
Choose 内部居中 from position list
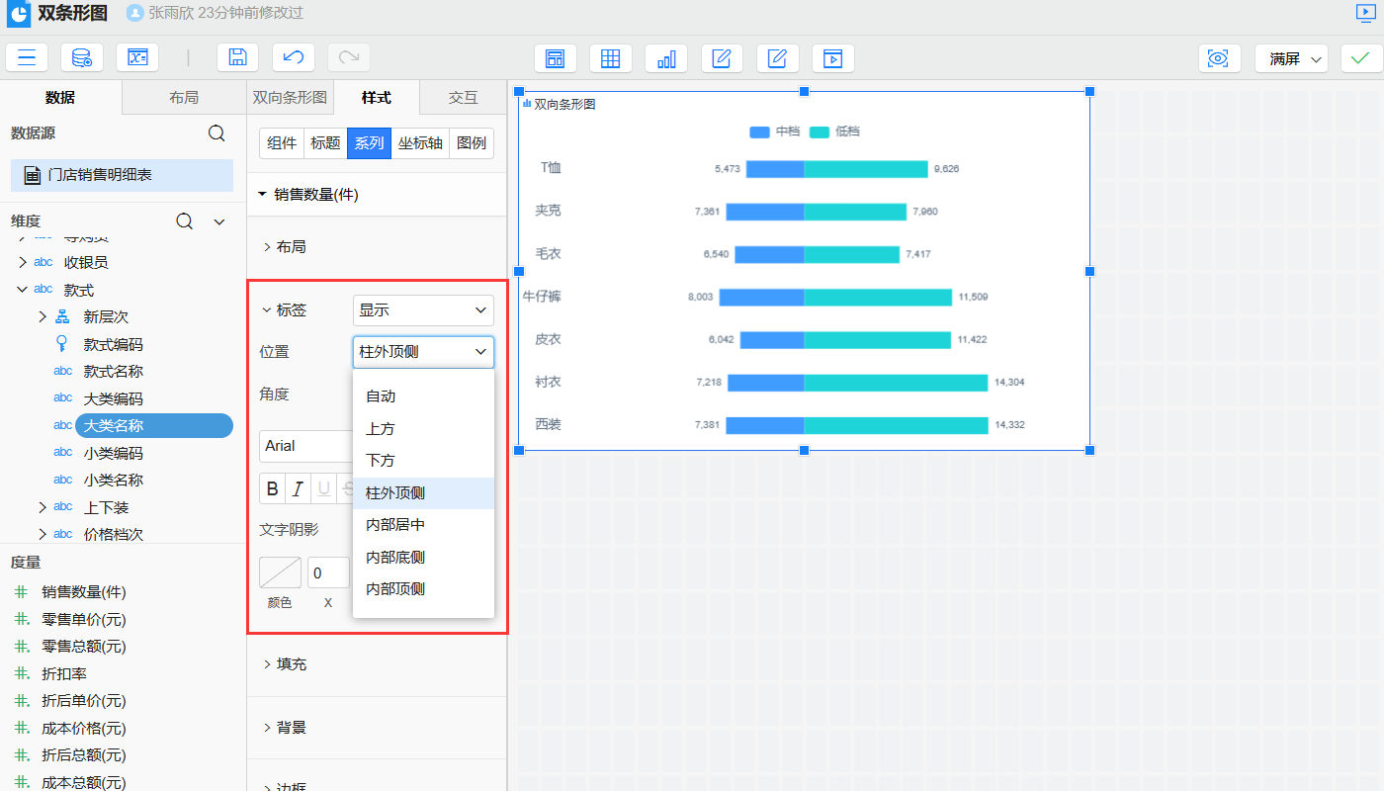[x=395, y=525]
